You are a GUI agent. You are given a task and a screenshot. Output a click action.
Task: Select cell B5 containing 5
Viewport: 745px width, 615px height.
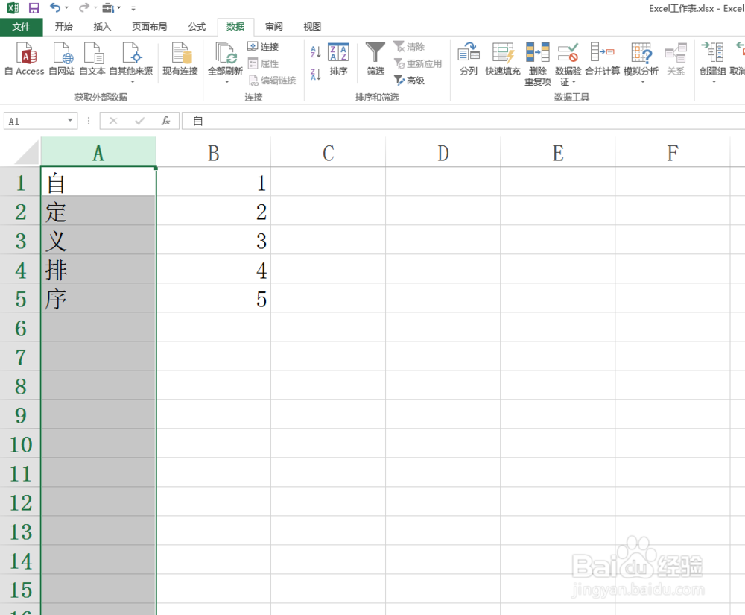coord(213,298)
